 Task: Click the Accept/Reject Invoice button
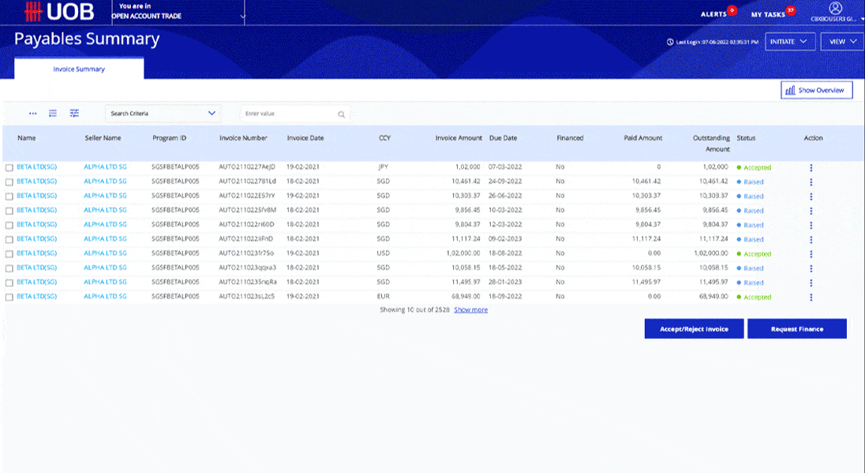coord(694,329)
